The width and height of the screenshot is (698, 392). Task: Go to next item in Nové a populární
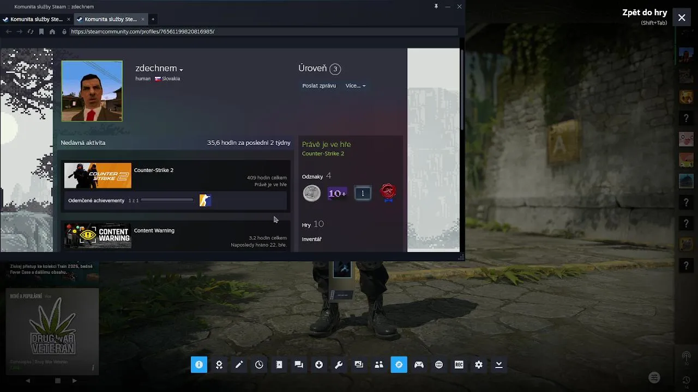75,381
